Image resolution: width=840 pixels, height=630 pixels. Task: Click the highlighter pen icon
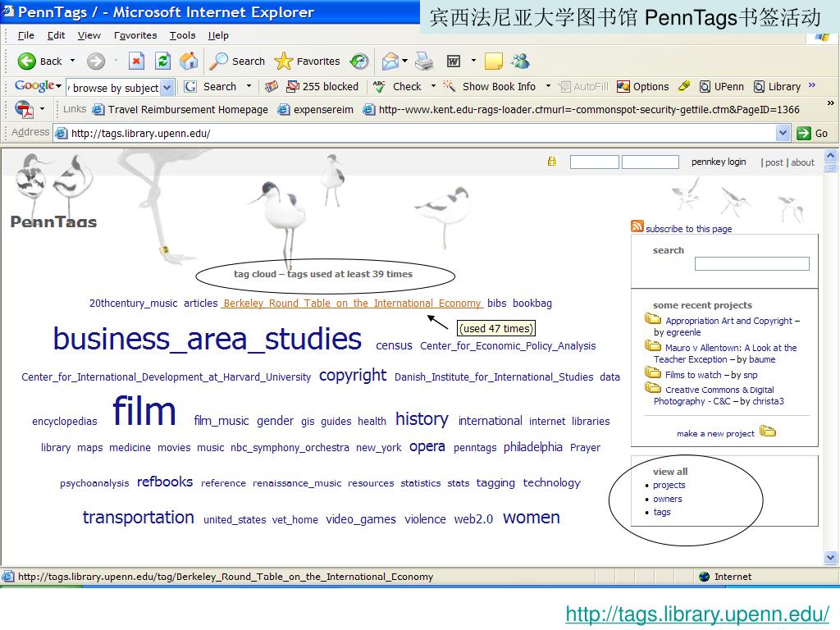[684, 85]
